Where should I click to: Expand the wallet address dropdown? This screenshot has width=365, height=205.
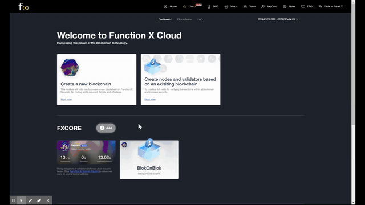point(278,19)
